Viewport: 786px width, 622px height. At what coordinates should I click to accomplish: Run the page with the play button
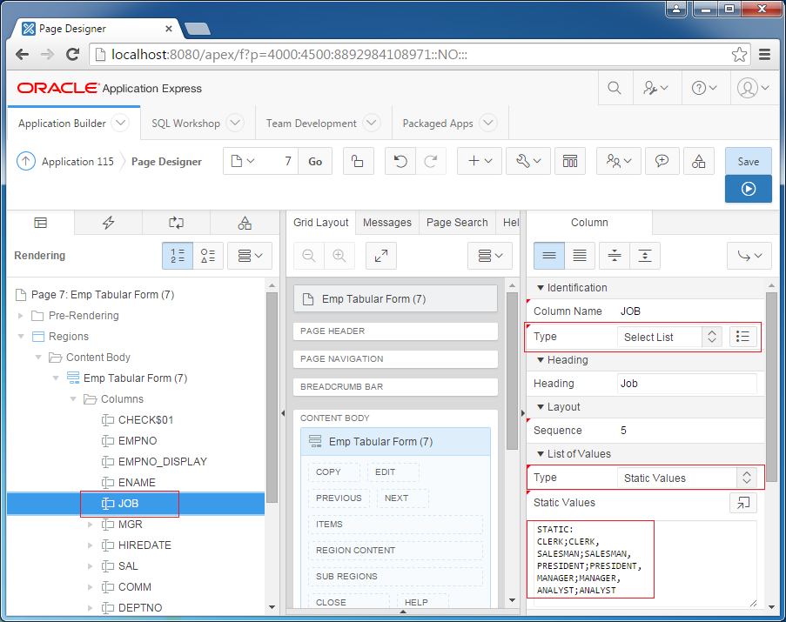point(749,189)
